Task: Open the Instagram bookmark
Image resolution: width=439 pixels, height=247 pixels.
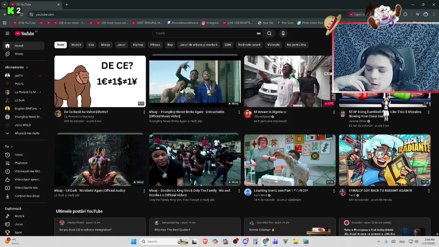Action: pos(210,23)
